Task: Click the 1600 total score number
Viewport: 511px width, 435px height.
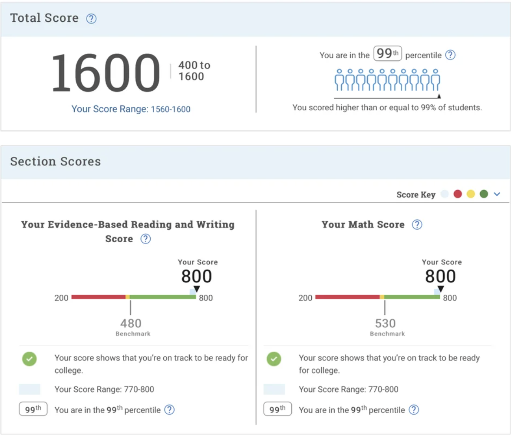Action: [105, 73]
